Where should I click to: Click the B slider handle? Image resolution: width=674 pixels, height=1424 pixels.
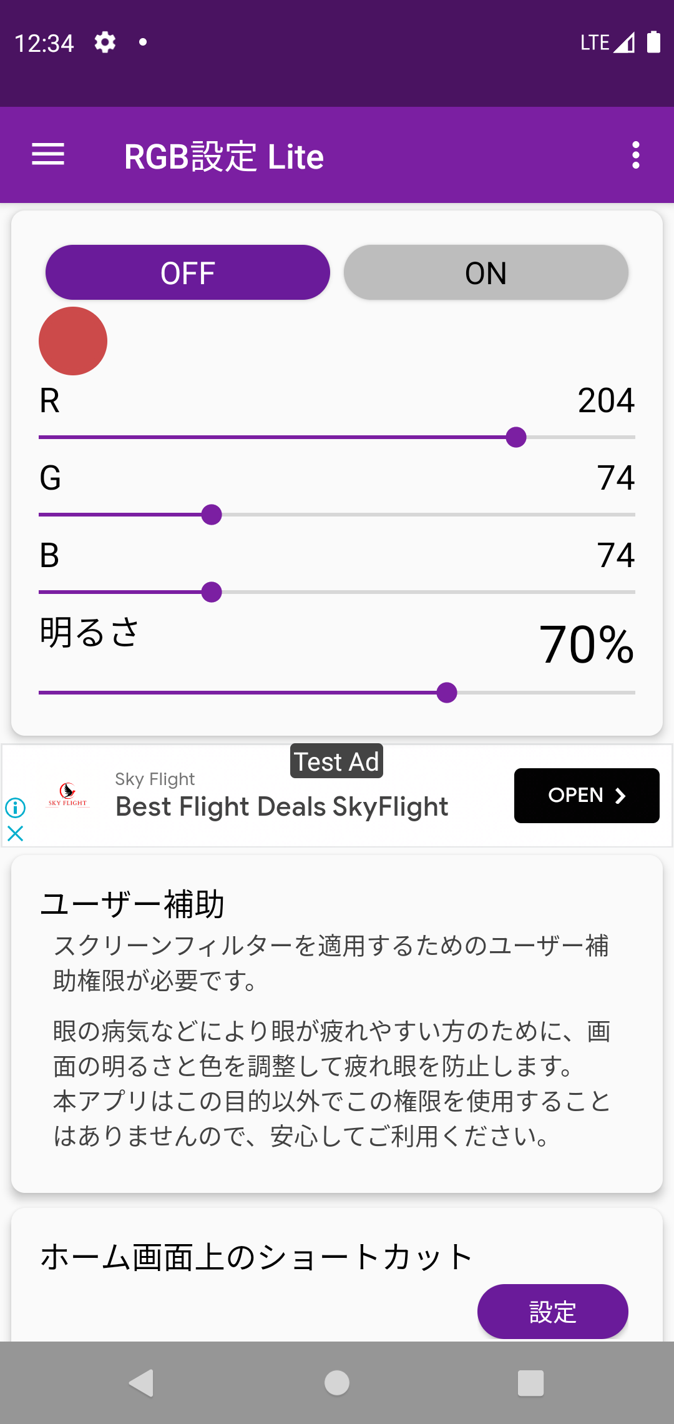(x=212, y=592)
